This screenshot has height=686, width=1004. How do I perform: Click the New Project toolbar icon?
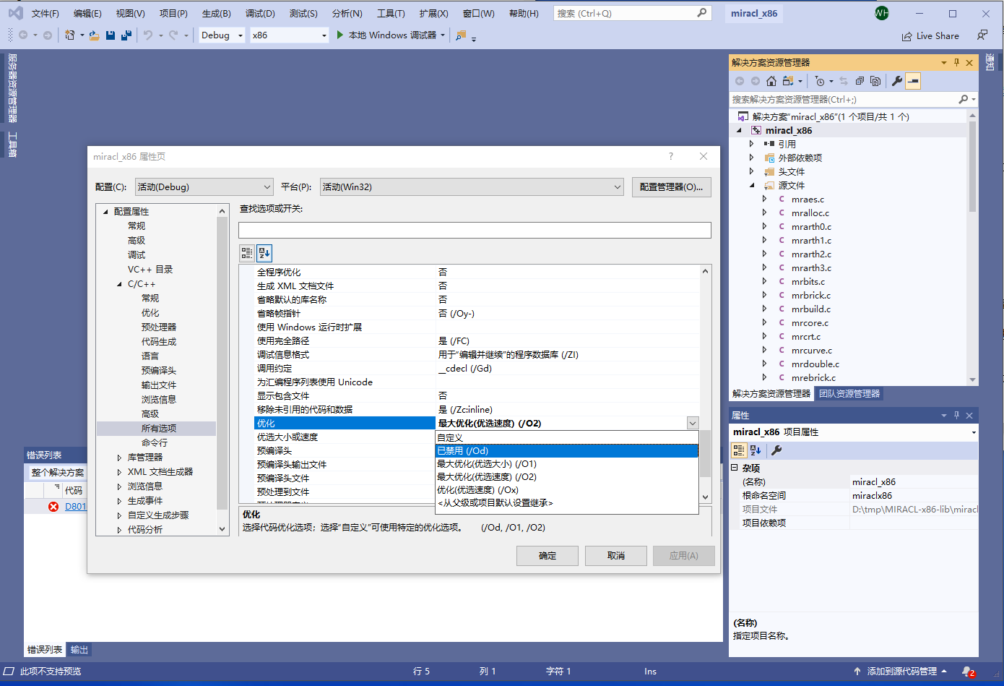click(69, 35)
